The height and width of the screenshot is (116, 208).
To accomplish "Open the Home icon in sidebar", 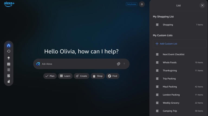I will pos(9,45).
